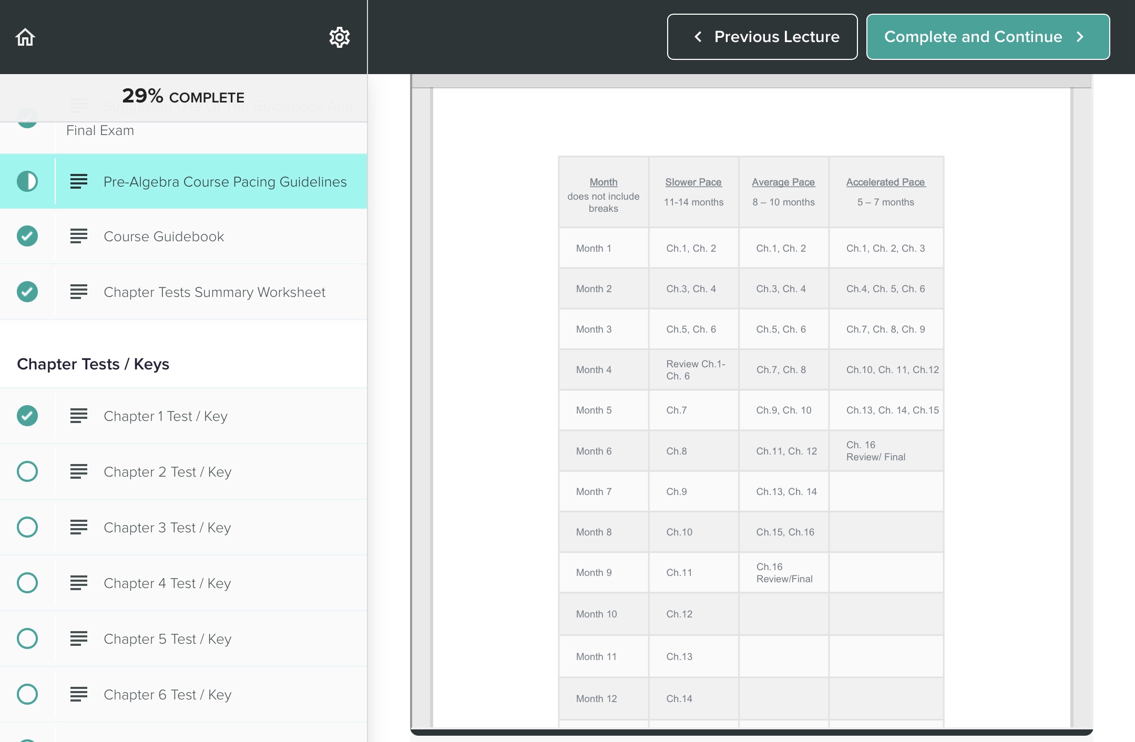Click the left chevron on Previous Lecture
Image resolution: width=1135 pixels, height=742 pixels.
click(x=698, y=37)
